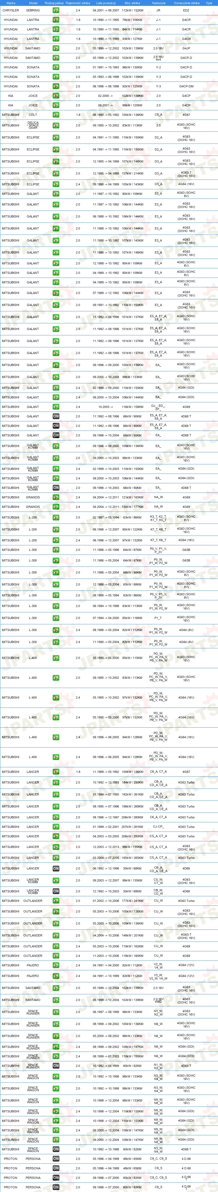Screen dimensions: 218x1192
Task: Click the diesel ON icon in the Space Runner 4D68 T row
Action: [55, 1066]
